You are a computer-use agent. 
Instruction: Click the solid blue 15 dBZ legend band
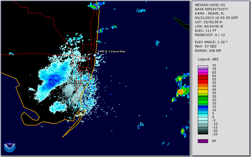click(x=203, y=108)
